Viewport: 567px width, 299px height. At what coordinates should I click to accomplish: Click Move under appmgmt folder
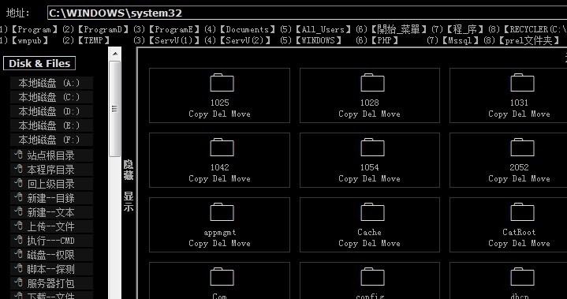(241, 243)
